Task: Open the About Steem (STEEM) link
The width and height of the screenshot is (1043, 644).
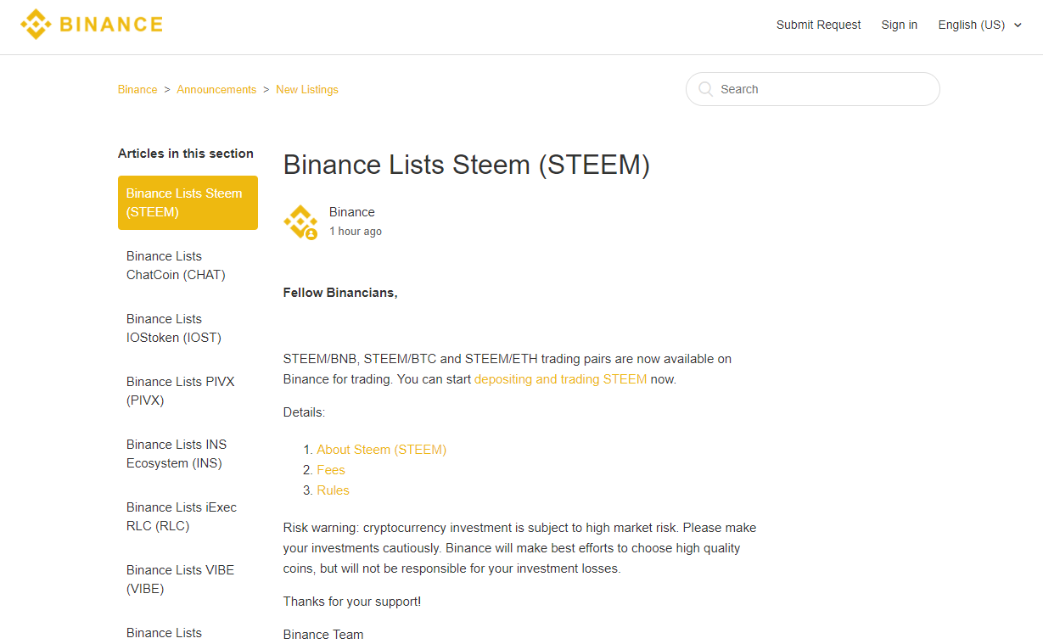Action: tap(381, 450)
